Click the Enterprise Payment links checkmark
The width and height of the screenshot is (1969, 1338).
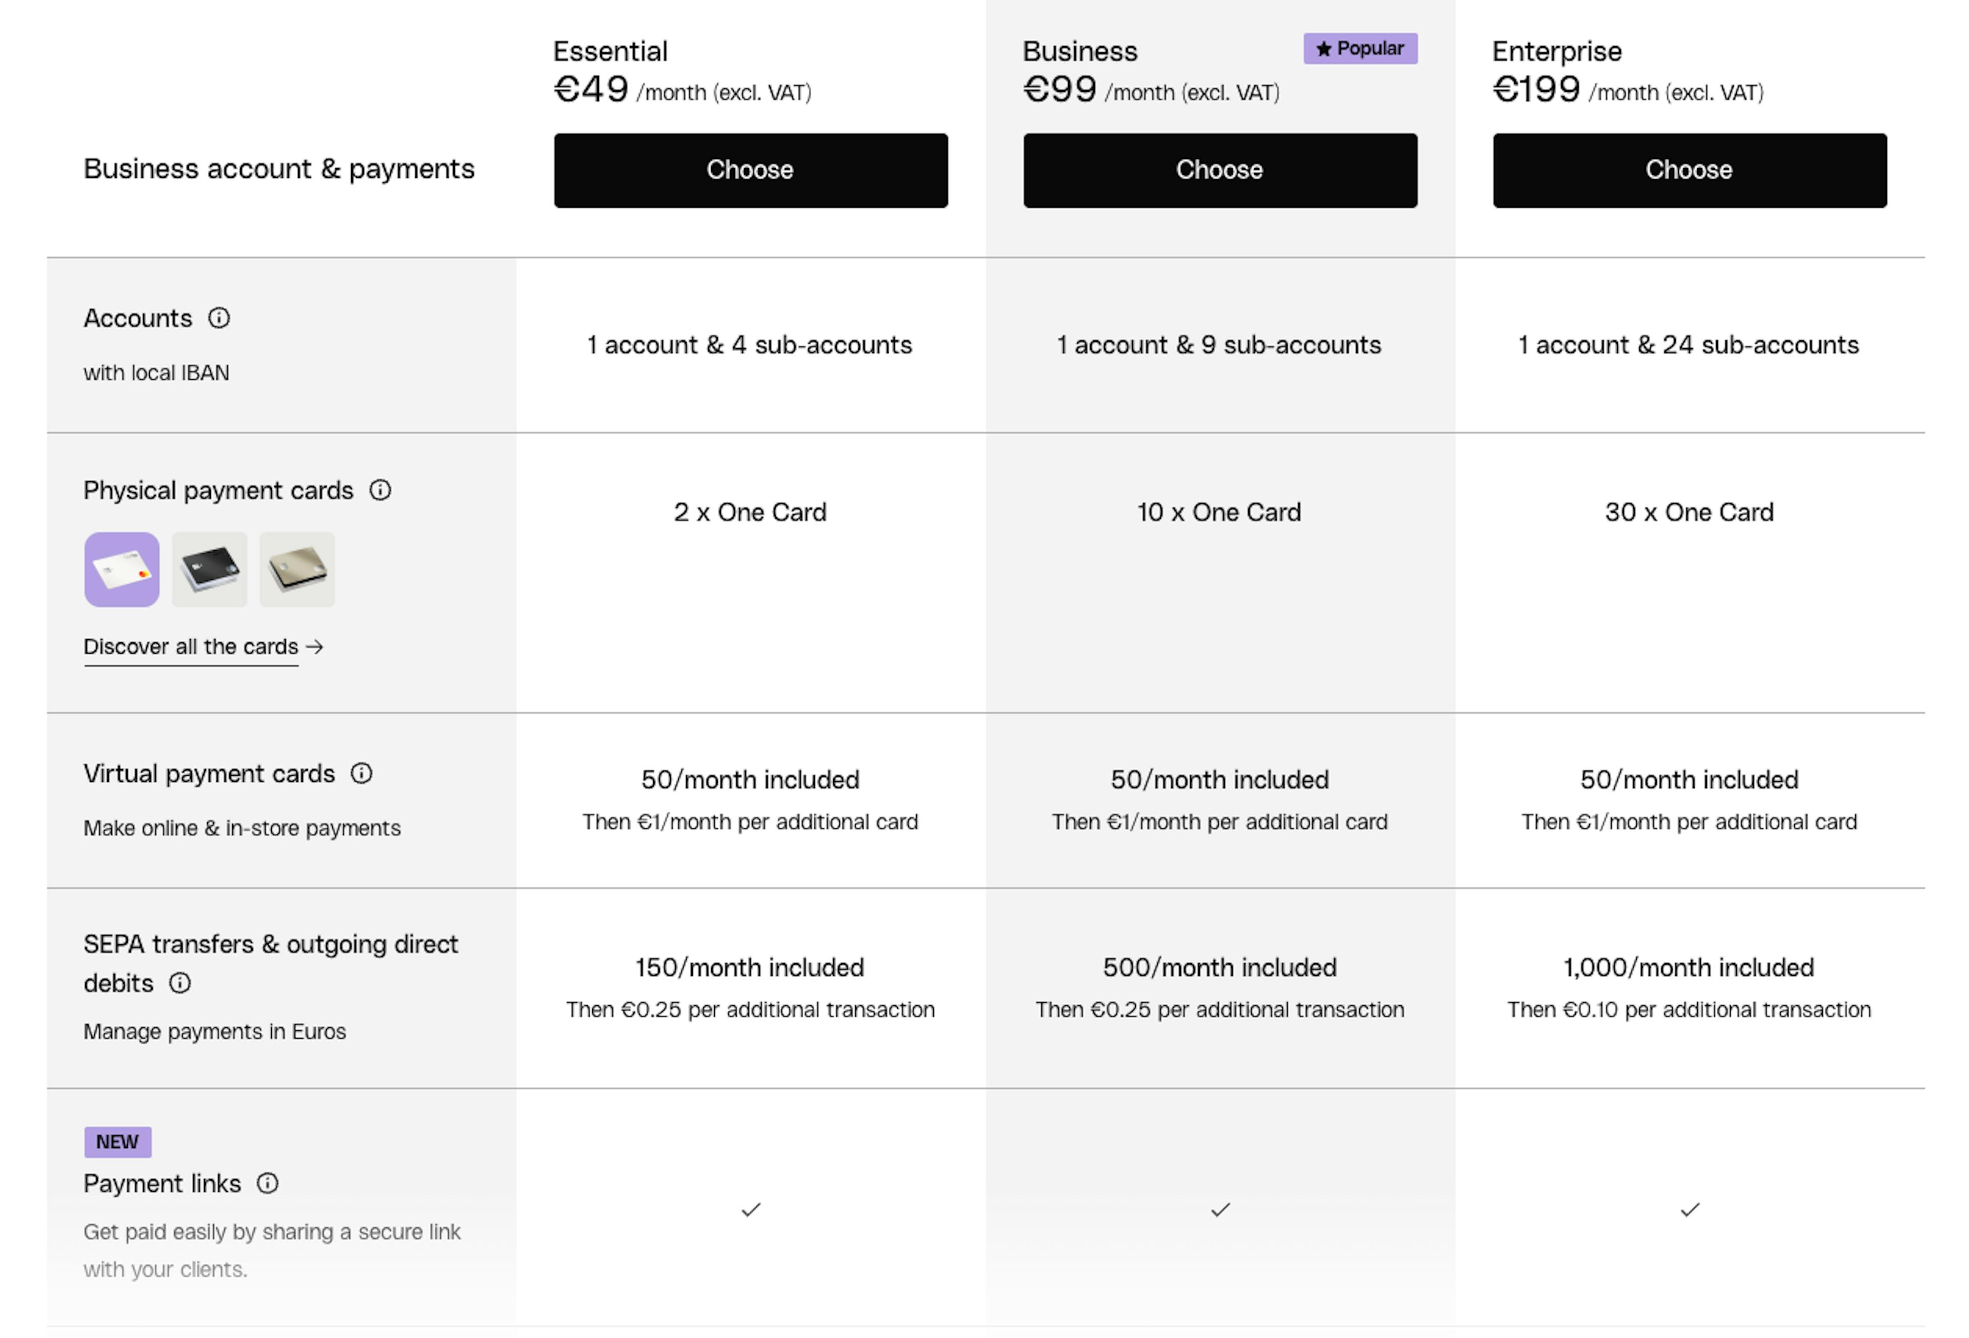(x=1690, y=1209)
